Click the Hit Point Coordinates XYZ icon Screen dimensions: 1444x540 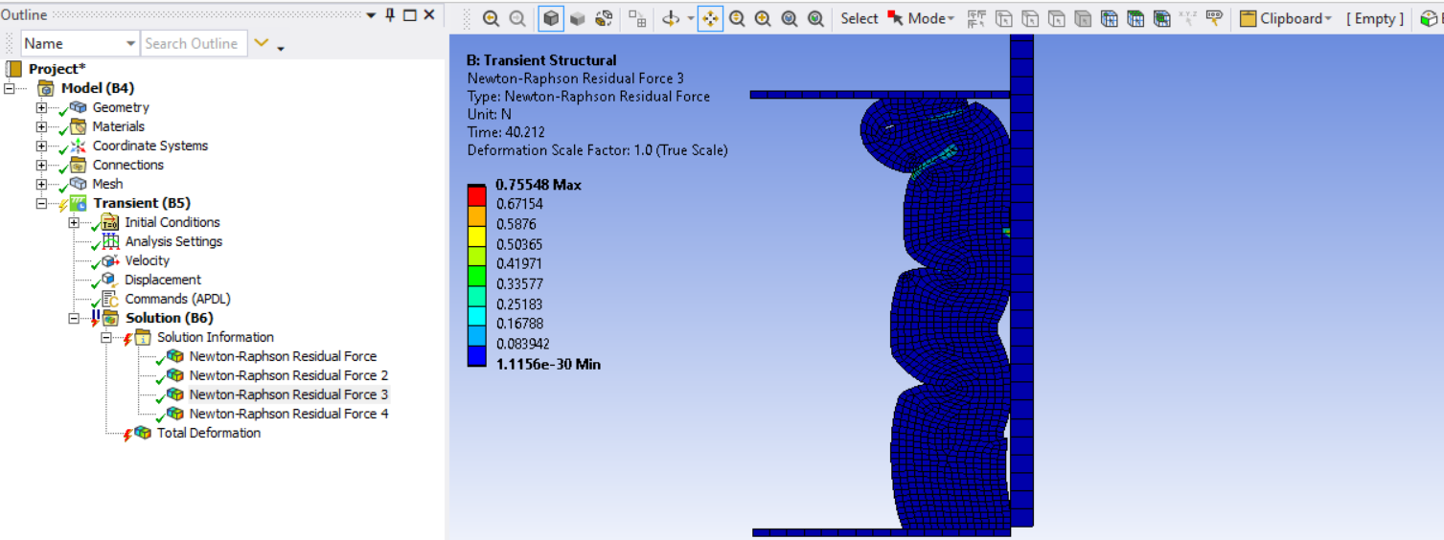tap(1188, 18)
